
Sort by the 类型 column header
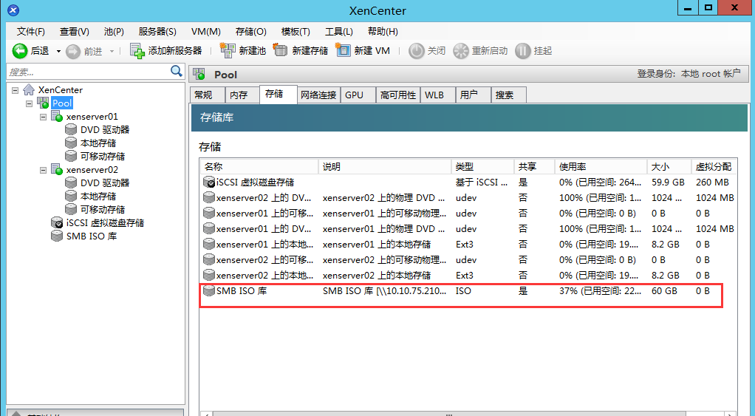tap(482, 166)
